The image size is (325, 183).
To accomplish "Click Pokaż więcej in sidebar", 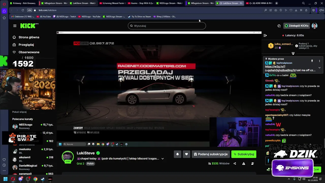I will (x=19, y=112).
